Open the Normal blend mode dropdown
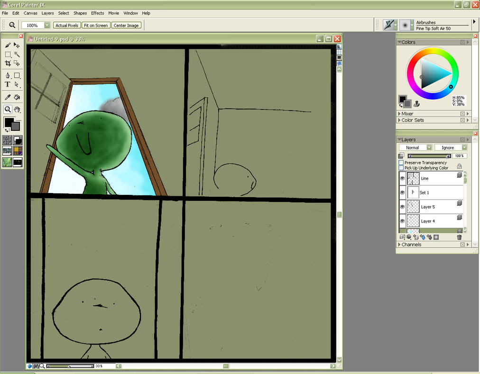 tap(429, 147)
